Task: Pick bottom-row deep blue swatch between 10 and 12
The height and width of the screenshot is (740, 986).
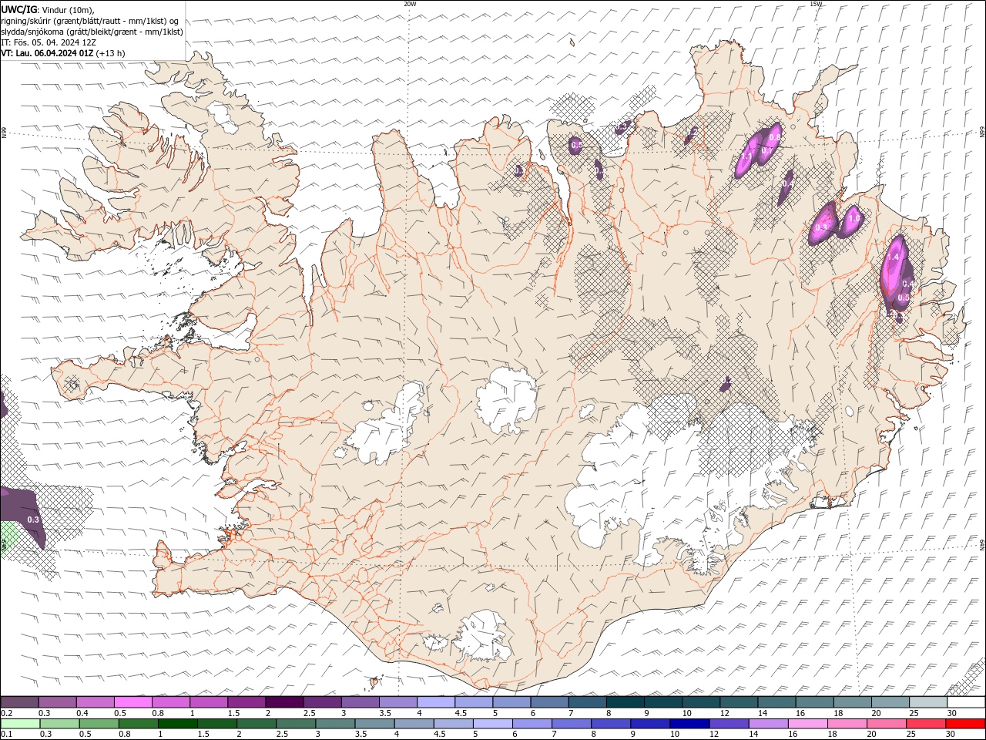Action: (690, 724)
